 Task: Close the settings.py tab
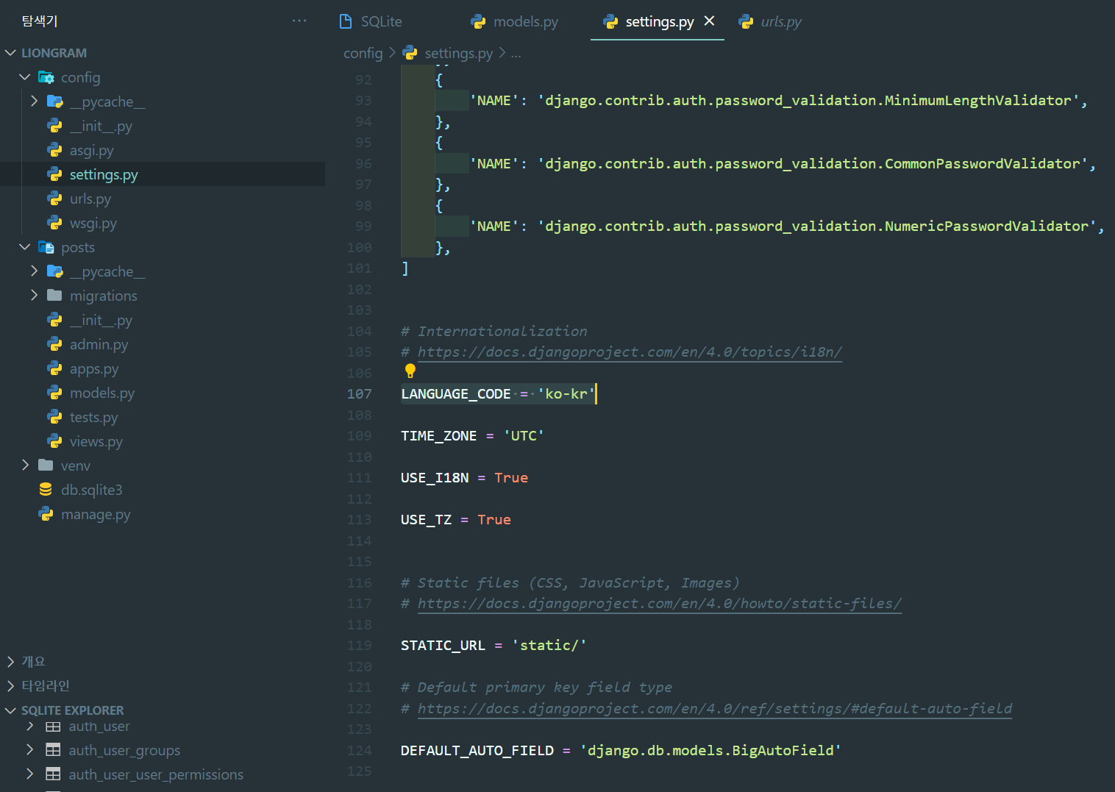pyautogui.click(x=709, y=21)
